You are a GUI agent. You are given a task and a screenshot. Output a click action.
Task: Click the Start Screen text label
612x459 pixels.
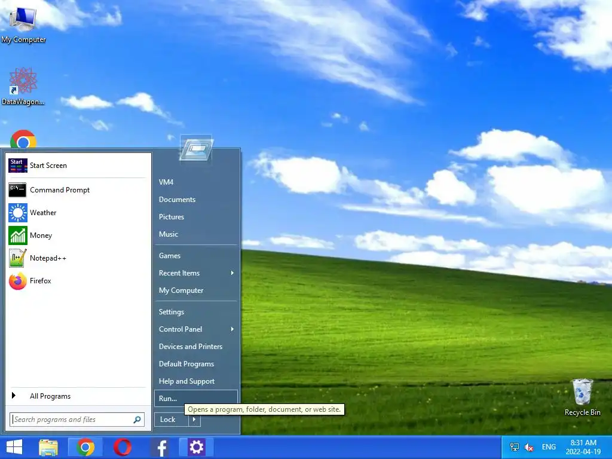click(x=48, y=166)
